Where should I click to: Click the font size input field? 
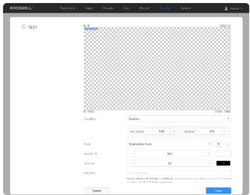(x=169, y=154)
